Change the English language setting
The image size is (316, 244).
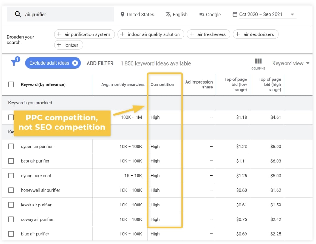pos(177,15)
